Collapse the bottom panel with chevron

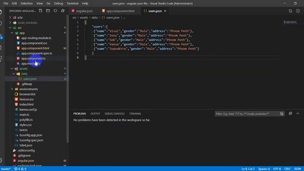click(298, 114)
